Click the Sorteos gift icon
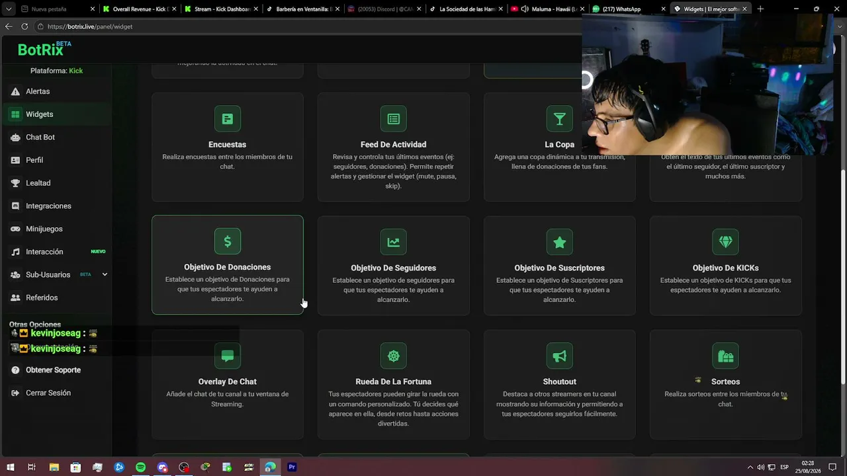 tap(726, 356)
